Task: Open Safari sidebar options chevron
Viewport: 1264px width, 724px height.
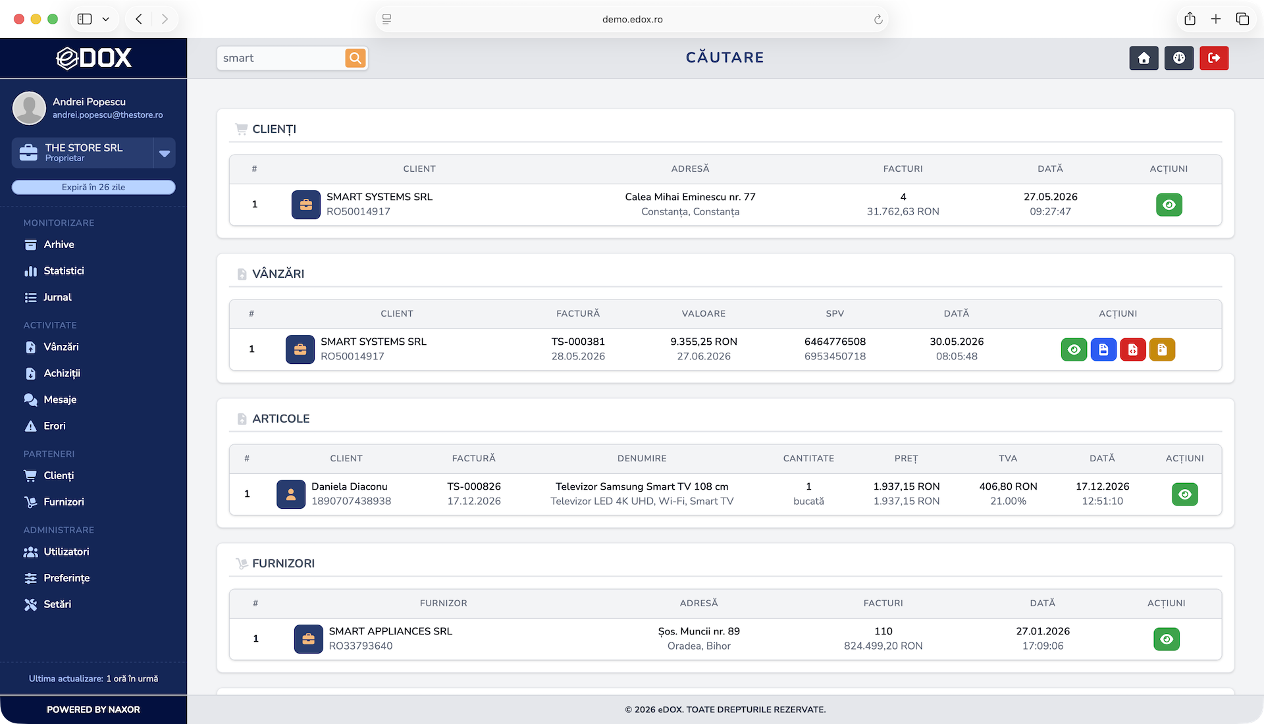Action: click(x=105, y=19)
